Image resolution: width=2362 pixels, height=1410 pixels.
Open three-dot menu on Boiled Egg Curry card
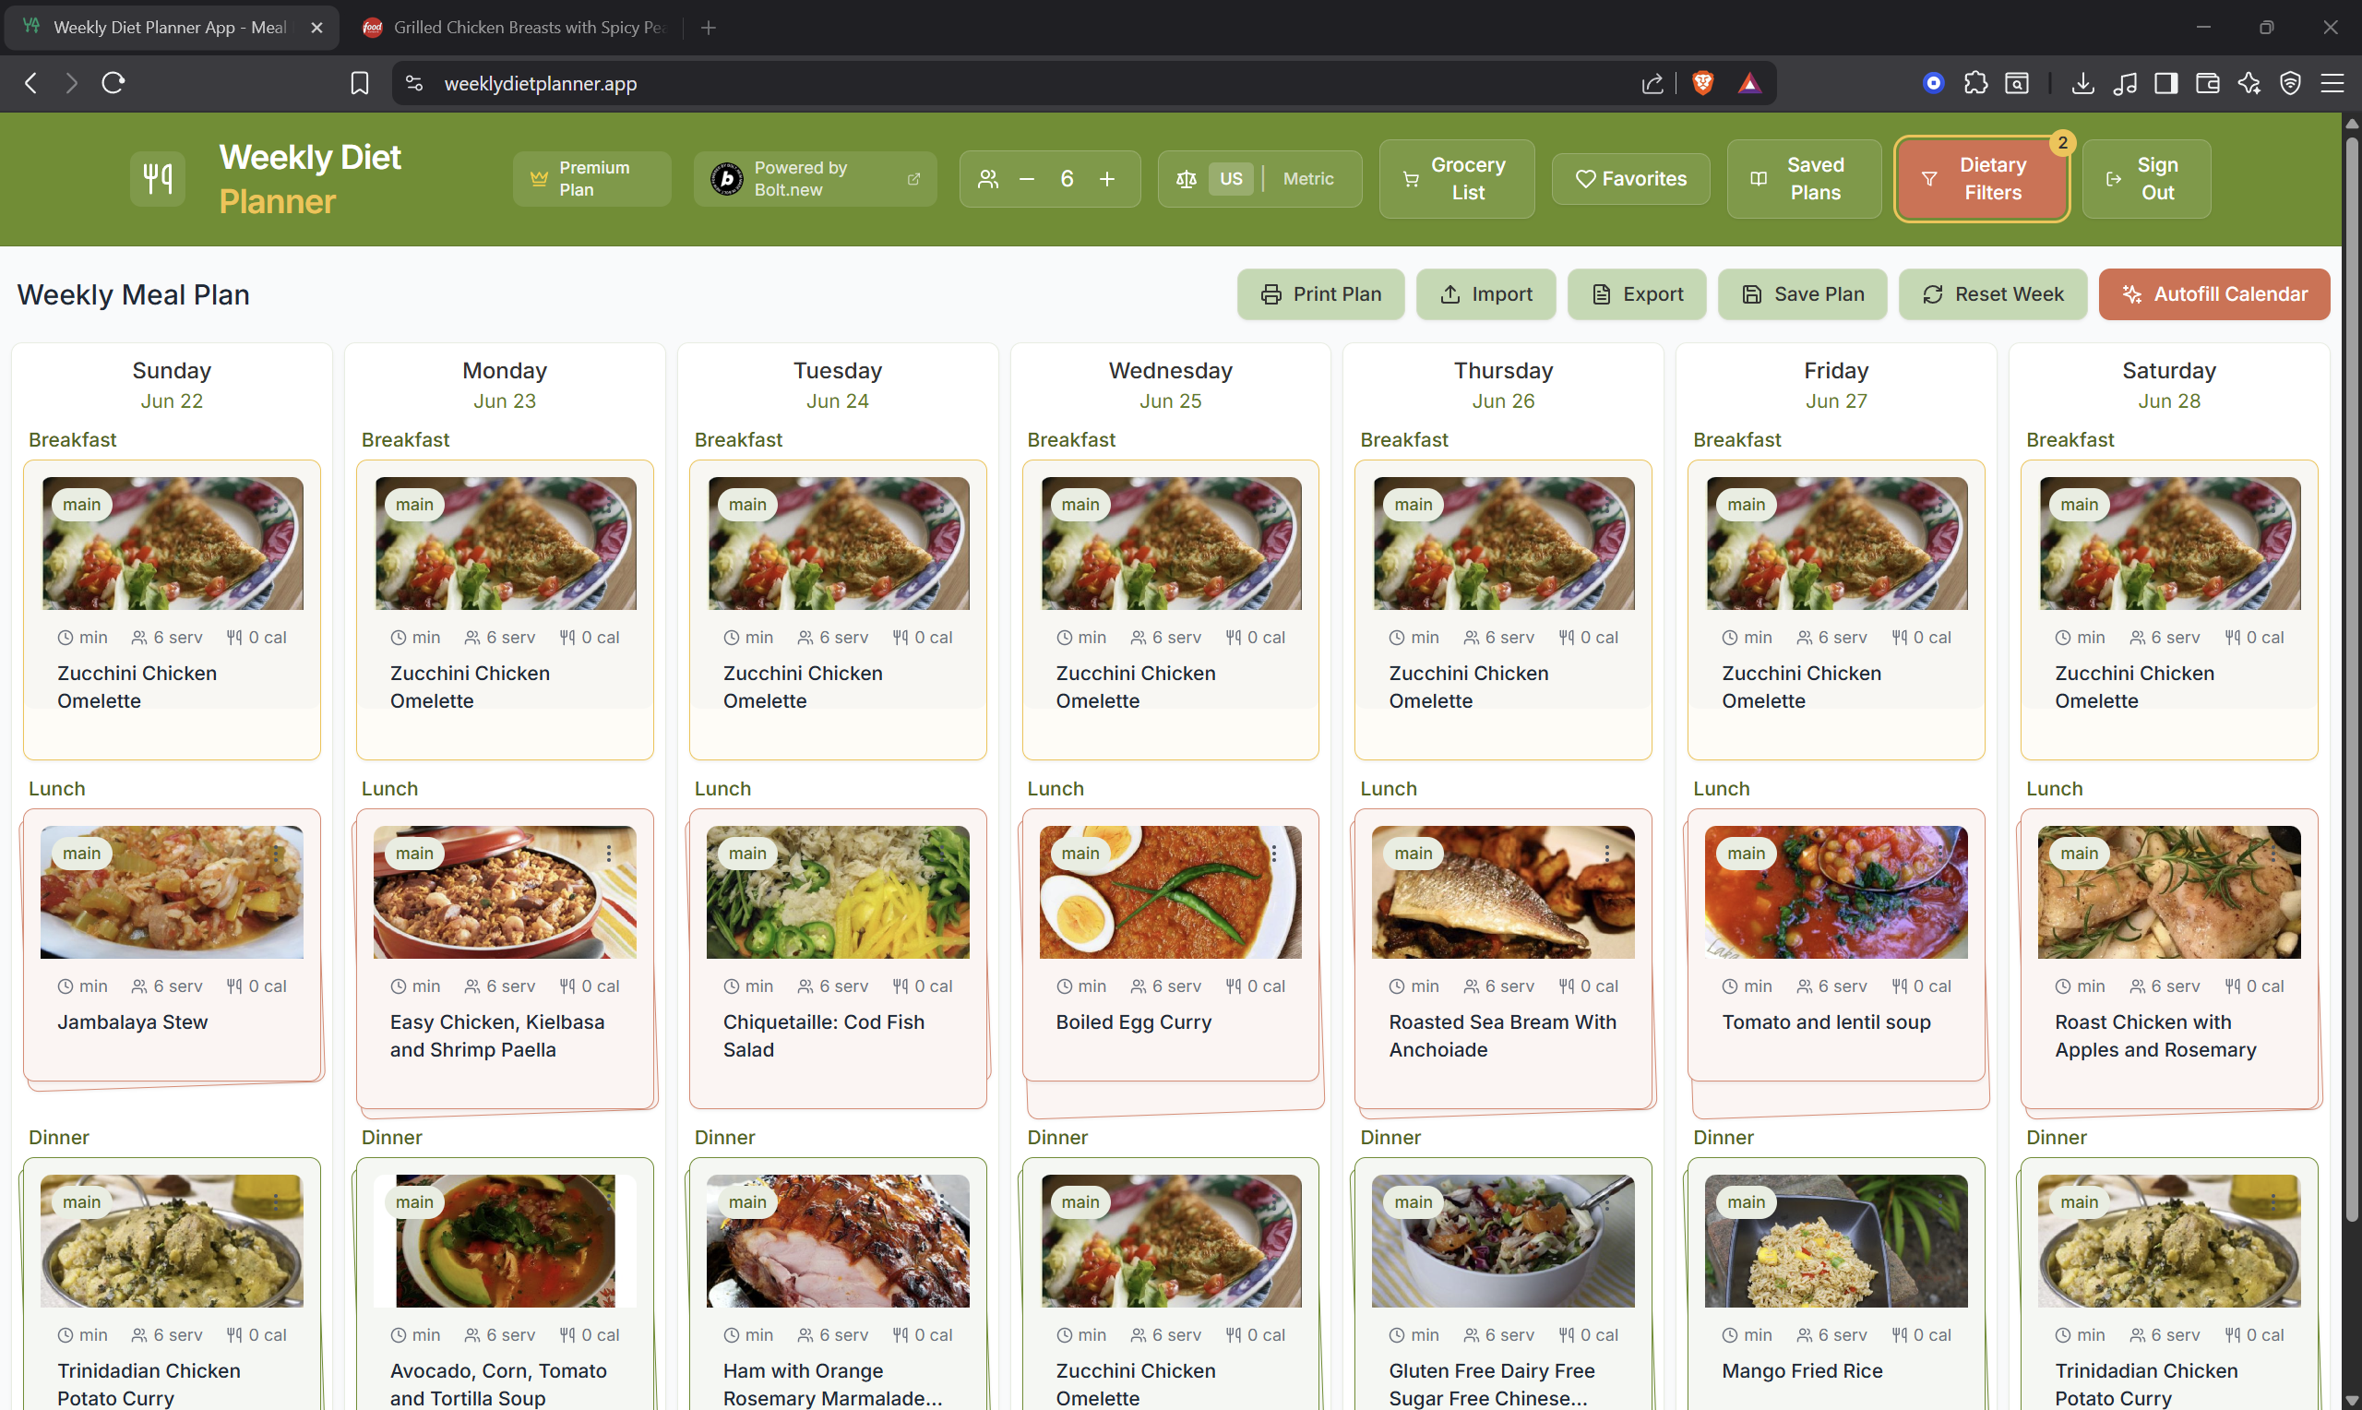click(x=1273, y=854)
